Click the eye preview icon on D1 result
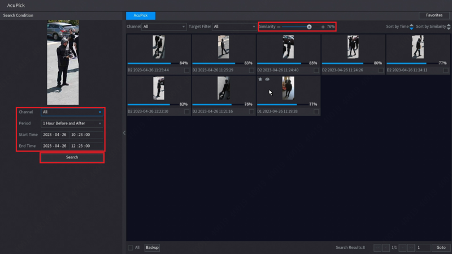This screenshot has height=254, width=452. [267, 79]
